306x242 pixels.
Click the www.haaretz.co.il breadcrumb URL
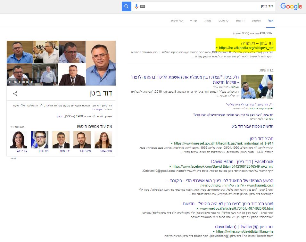coord(260,185)
